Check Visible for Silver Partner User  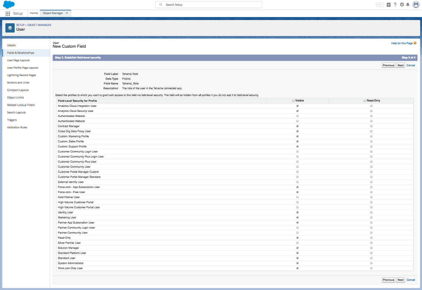297,243
